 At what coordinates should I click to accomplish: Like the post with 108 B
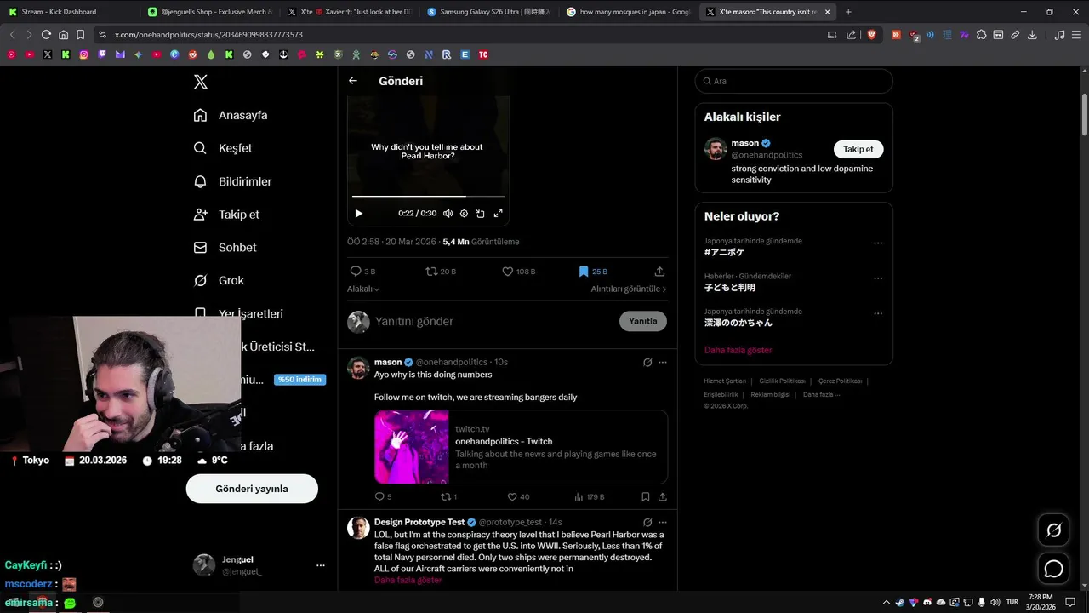(518, 272)
